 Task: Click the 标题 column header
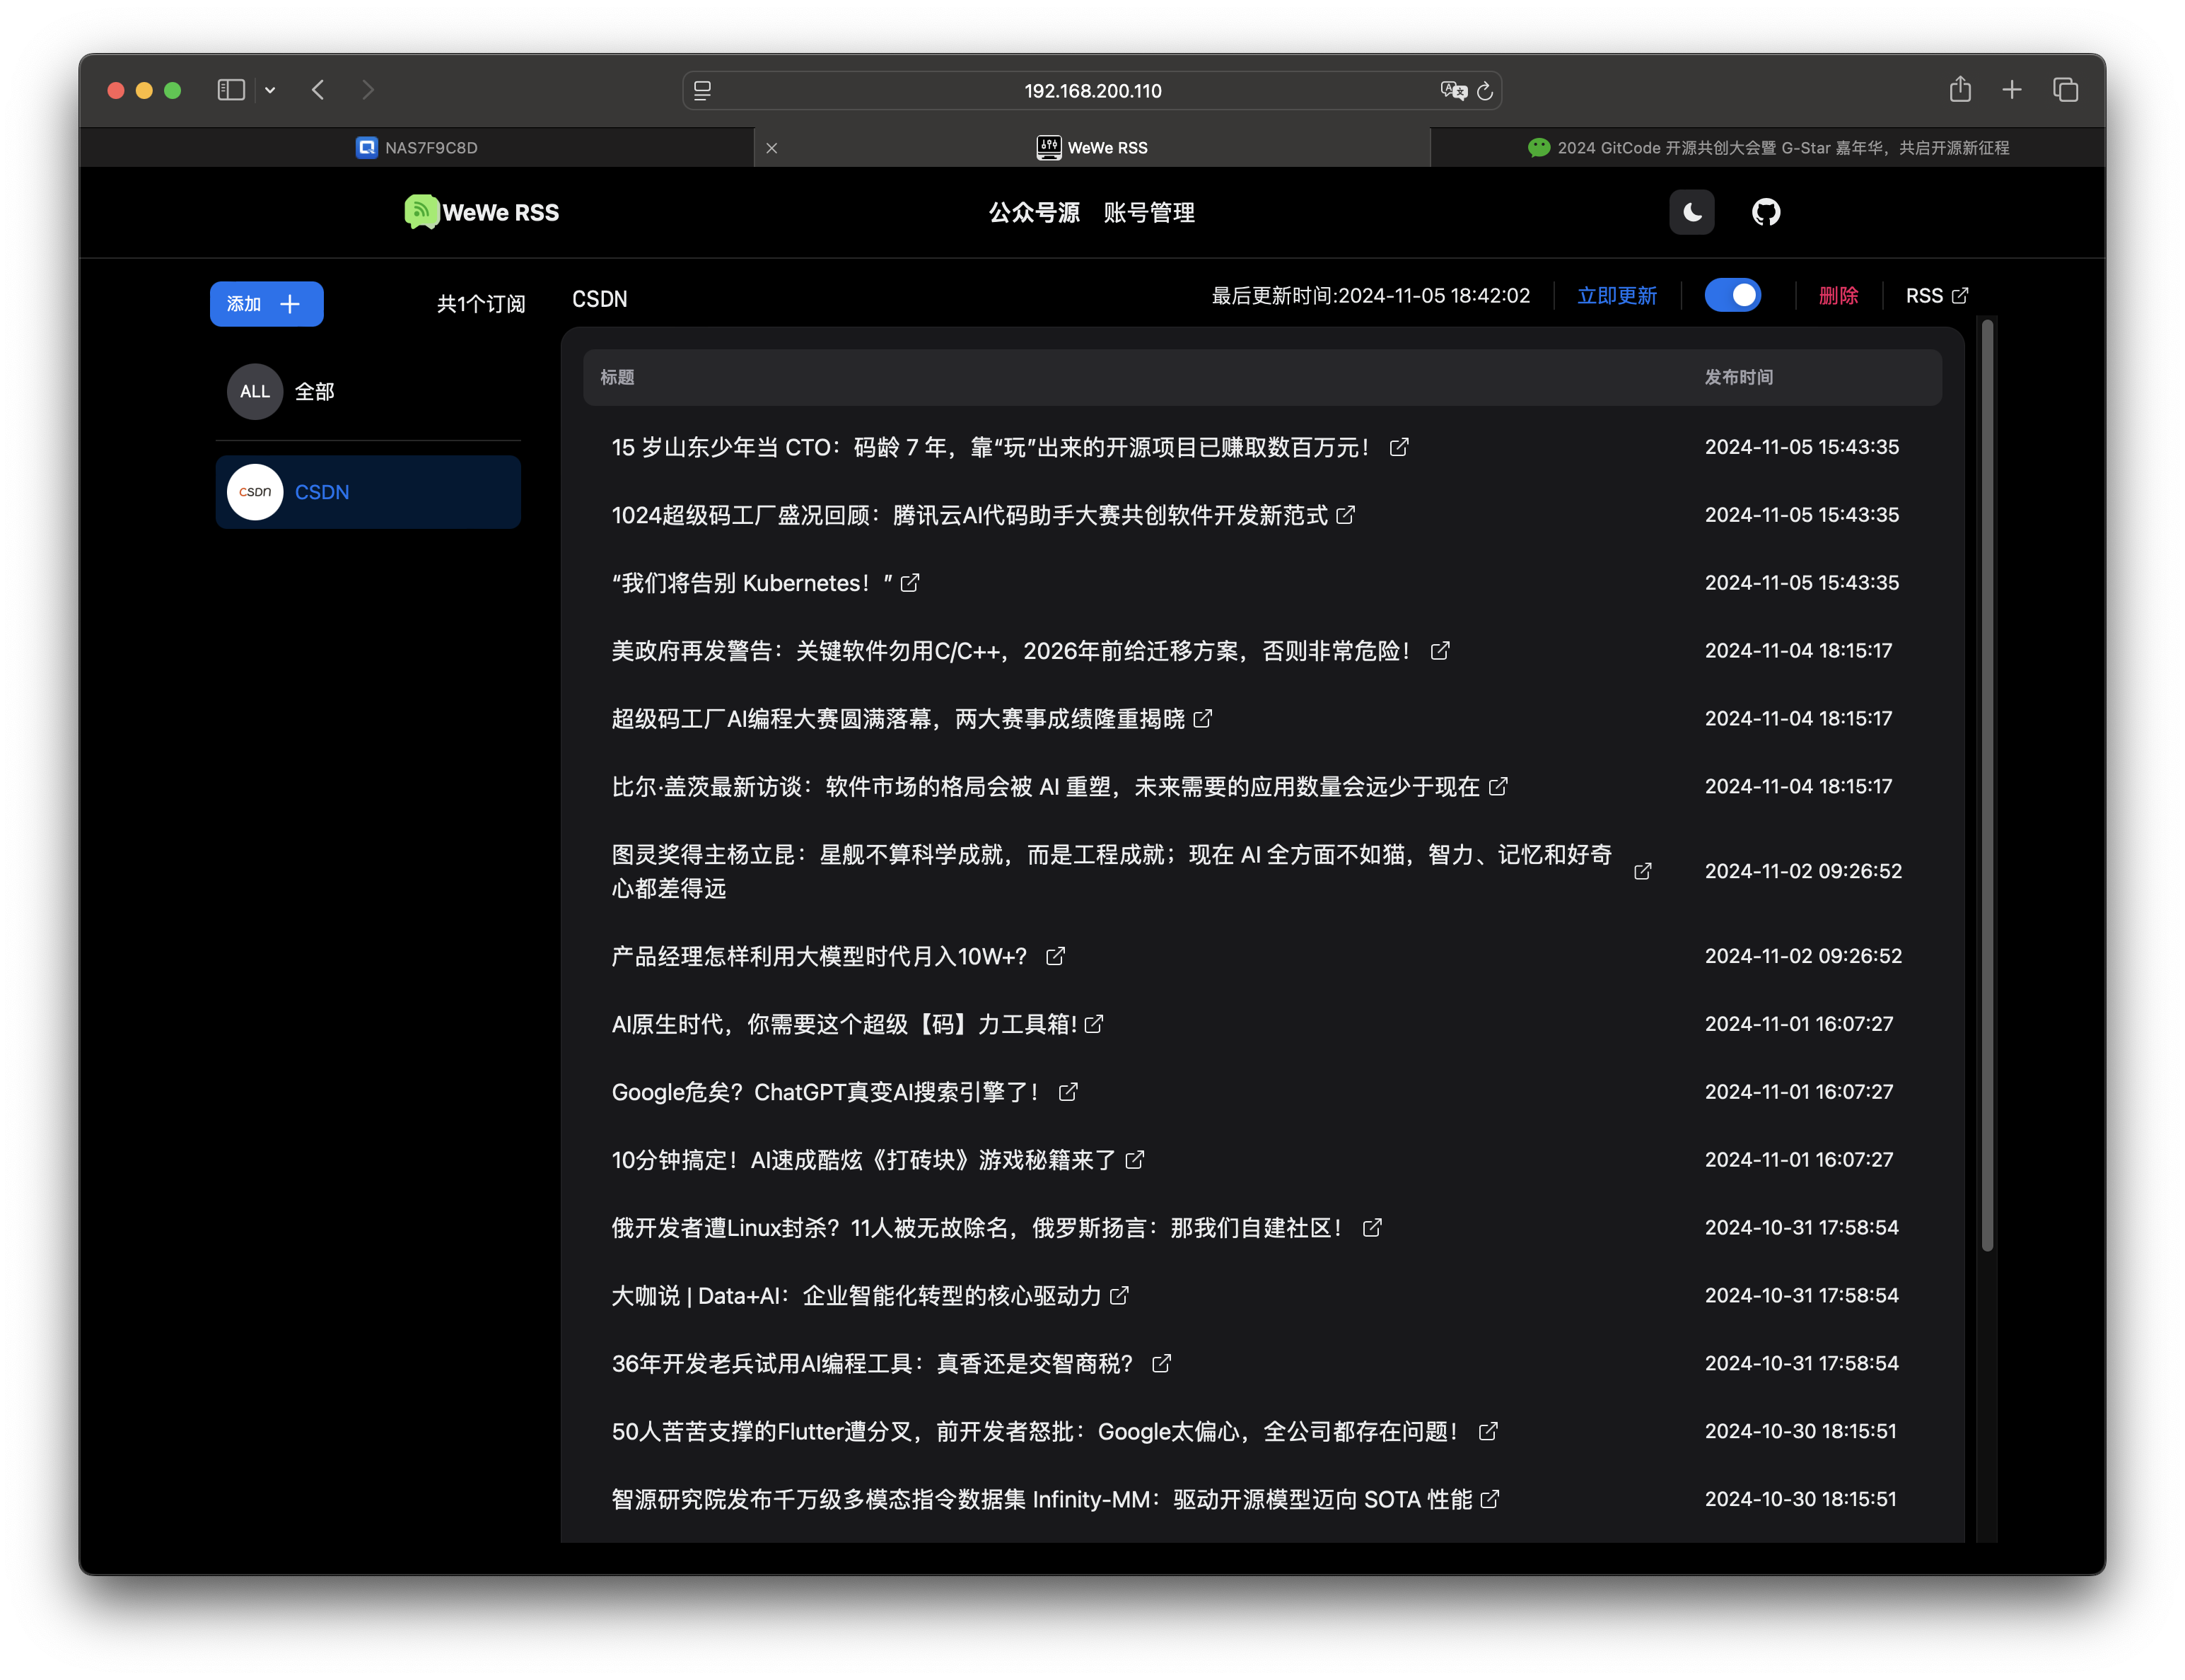click(617, 377)
